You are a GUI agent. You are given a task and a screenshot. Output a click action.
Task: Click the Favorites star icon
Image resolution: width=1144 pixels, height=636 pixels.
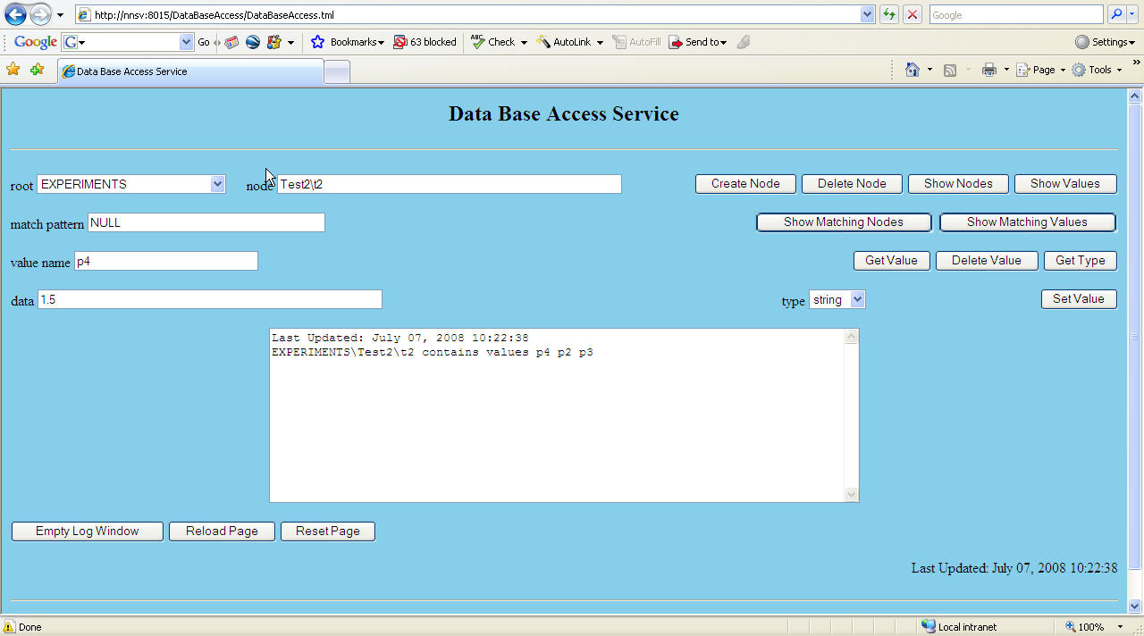[13, 70]
